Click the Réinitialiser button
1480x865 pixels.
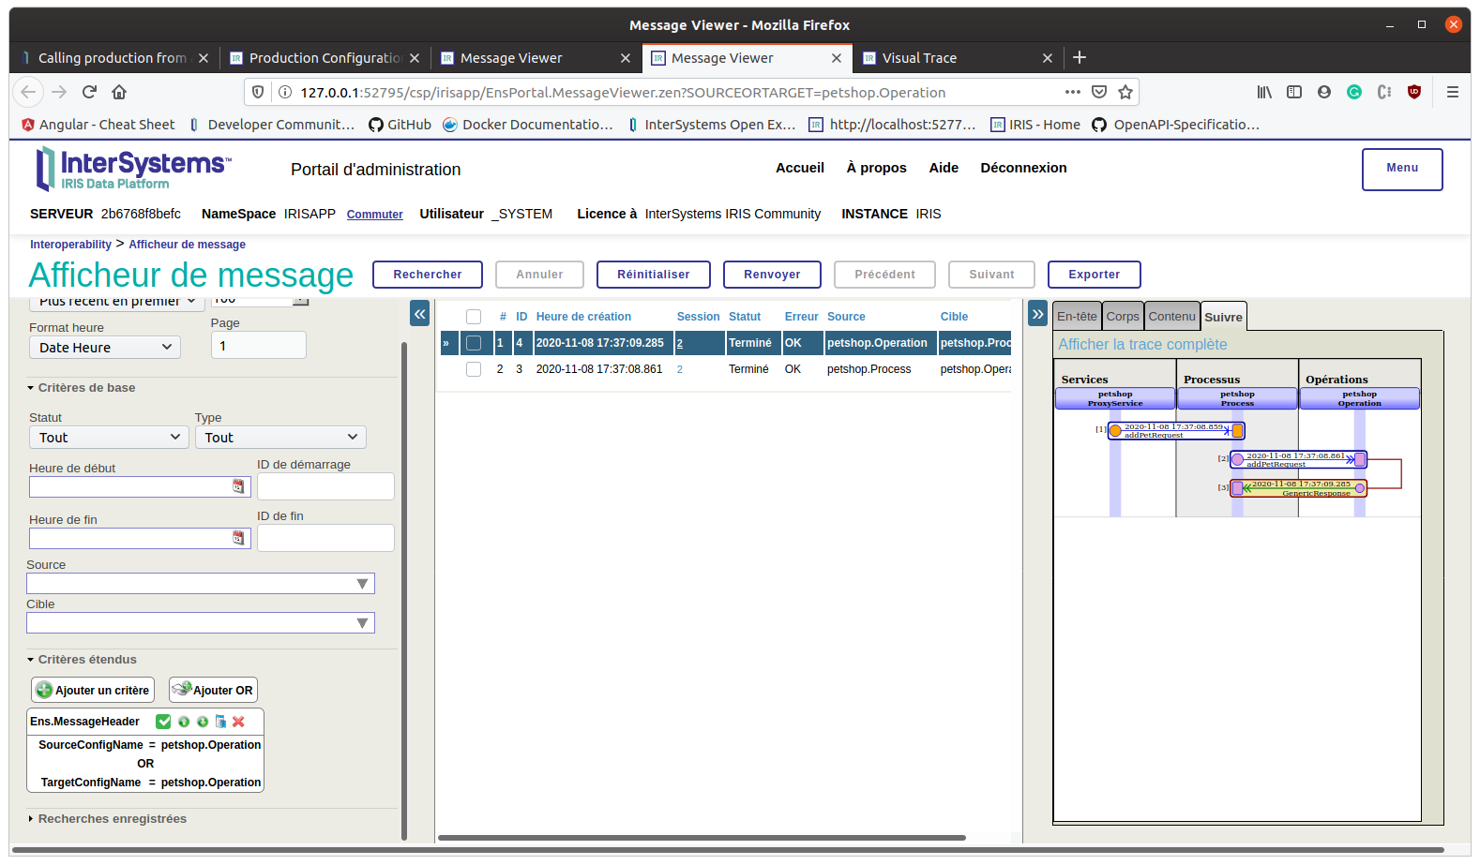(x=654, y=275)
